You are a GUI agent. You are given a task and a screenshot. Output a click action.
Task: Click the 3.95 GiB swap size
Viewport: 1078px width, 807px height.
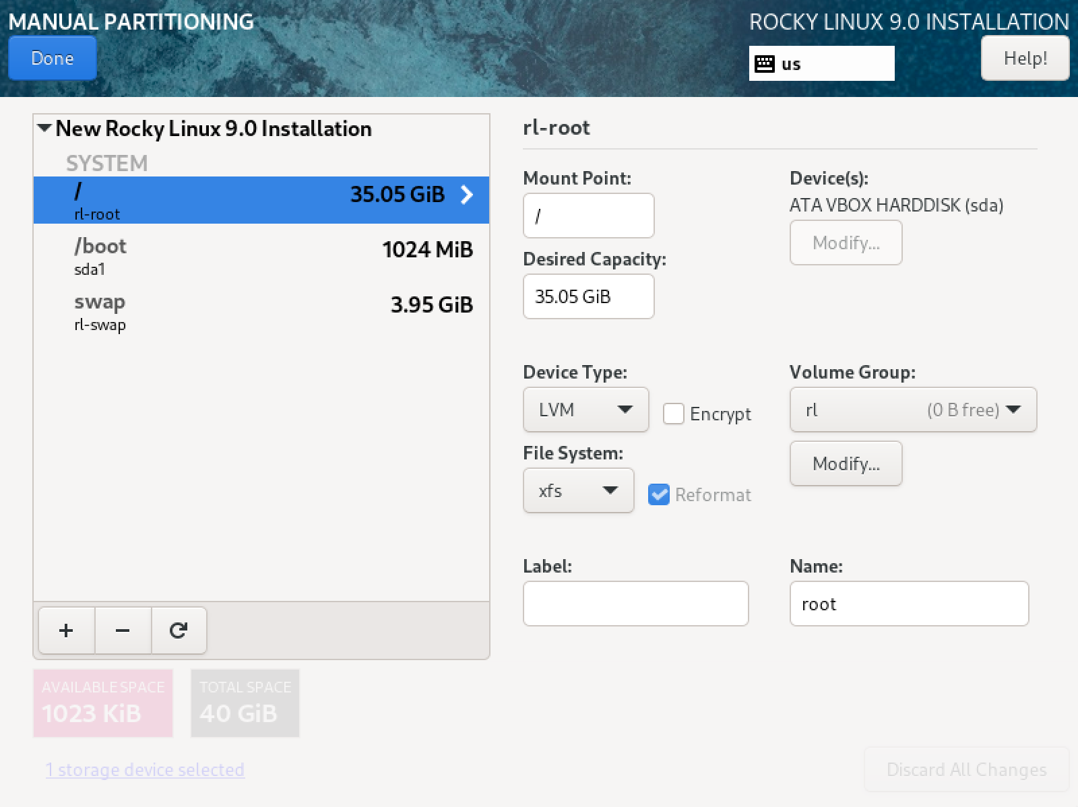(432, 305)
